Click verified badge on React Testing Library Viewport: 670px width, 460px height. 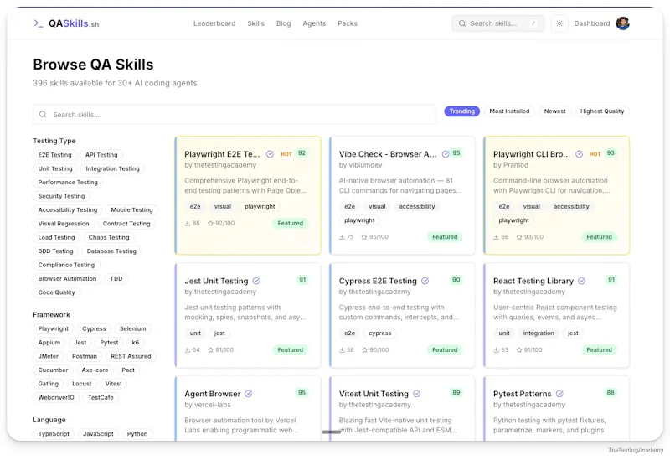point(581,281)
